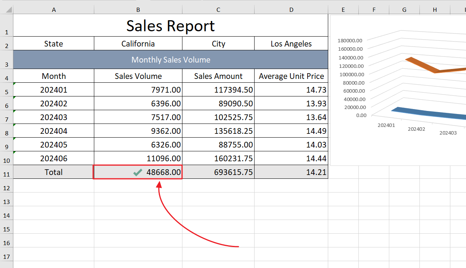Select column E header

click(343, 10)
